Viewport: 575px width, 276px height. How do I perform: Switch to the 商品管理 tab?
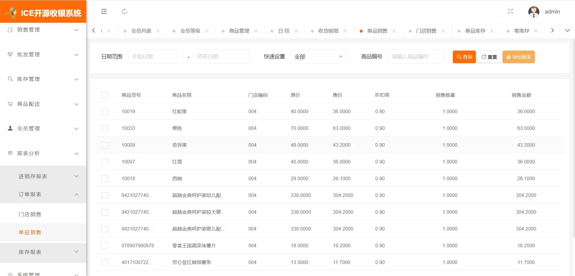(239, 31)
